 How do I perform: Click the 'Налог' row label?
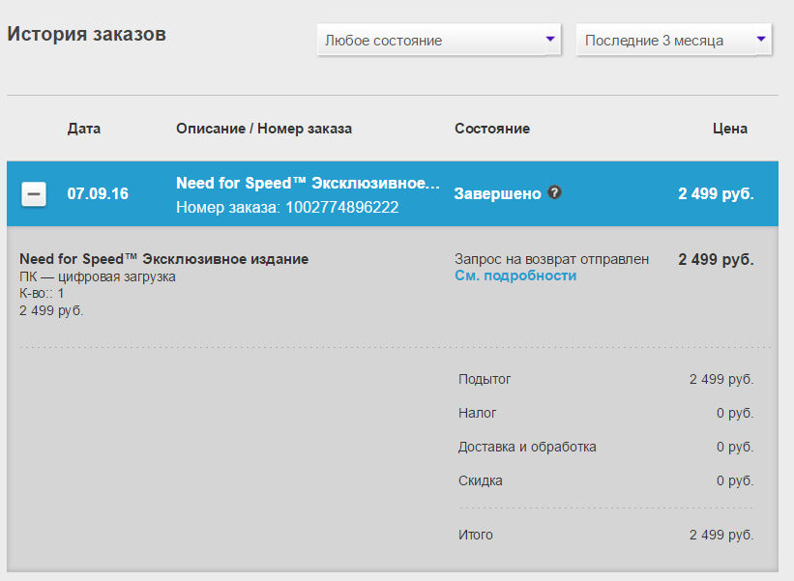(477, 413)
